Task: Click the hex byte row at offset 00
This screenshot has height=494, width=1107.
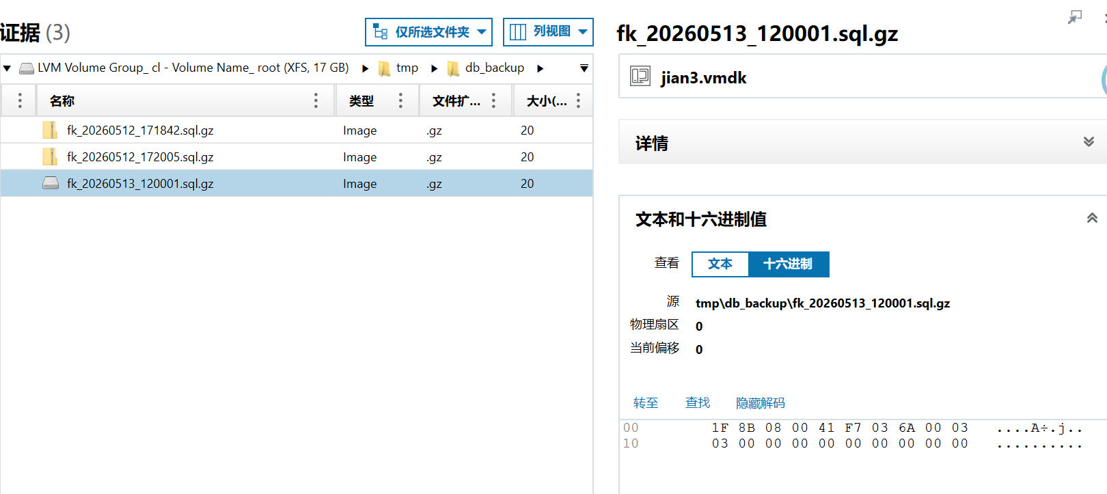Action: pyautogui.click(x=840, y=428)
